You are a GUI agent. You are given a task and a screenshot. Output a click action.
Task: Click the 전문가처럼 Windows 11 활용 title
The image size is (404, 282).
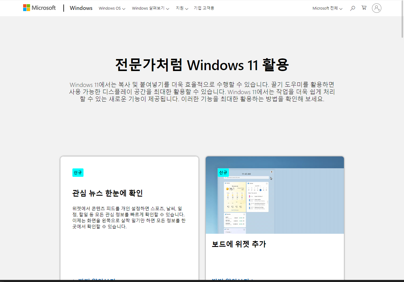[x=202, y=65]
